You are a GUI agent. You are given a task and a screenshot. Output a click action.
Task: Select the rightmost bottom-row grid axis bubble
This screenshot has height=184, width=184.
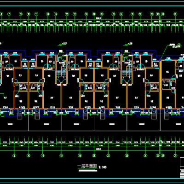coord(175,155)
